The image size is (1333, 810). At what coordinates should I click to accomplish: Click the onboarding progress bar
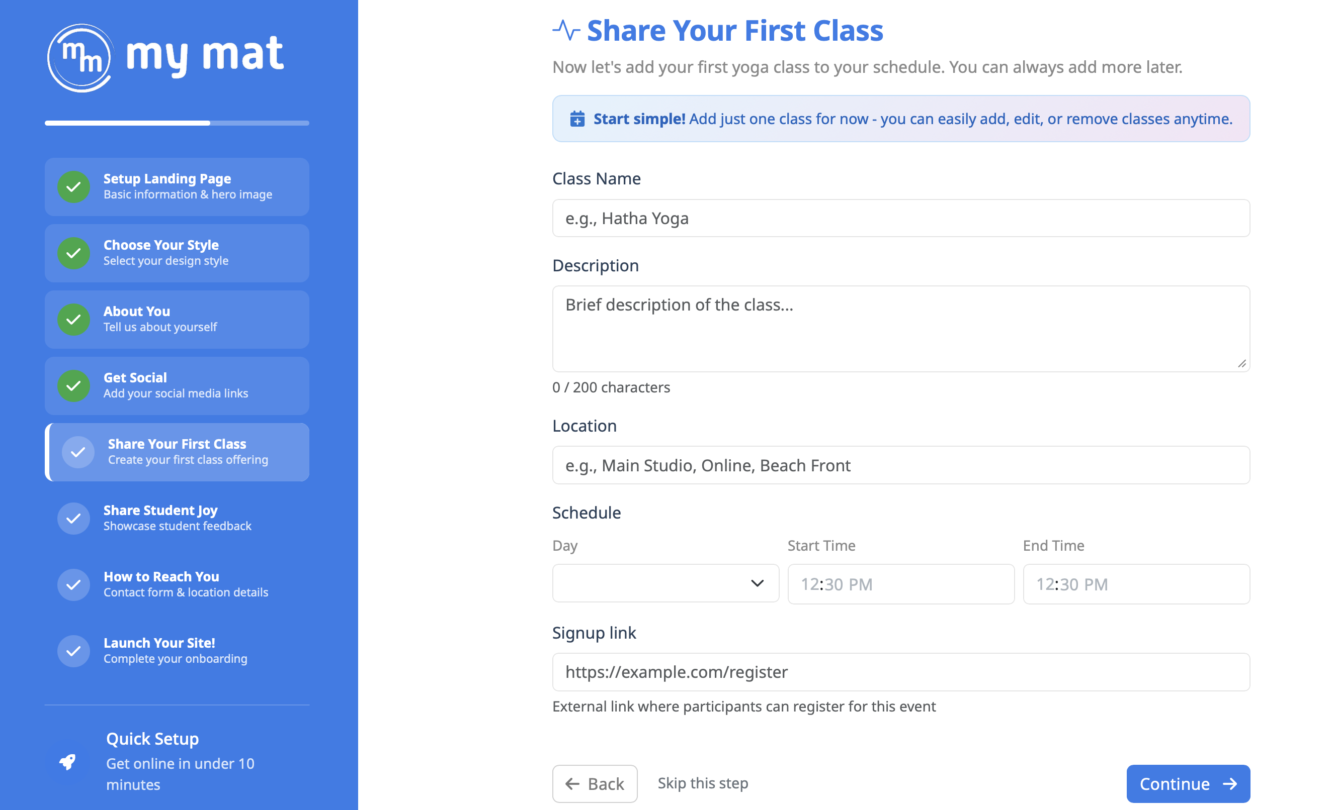177,123
